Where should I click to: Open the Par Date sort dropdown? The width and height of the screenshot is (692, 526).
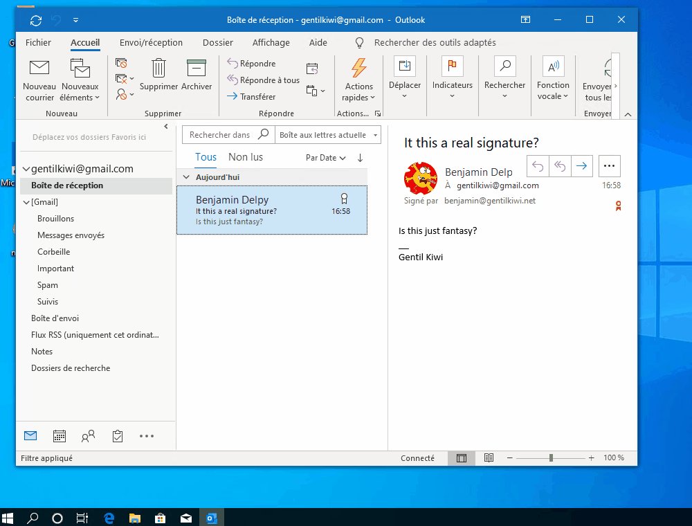pos(325,158)
